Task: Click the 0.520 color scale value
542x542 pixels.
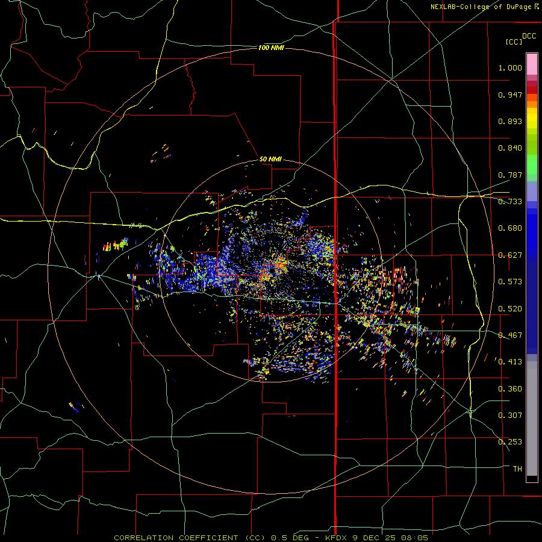Action: [510, 309]
